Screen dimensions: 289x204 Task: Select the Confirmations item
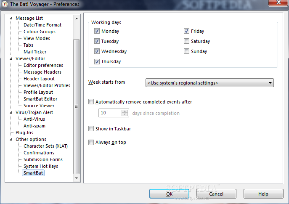[39, 153]
